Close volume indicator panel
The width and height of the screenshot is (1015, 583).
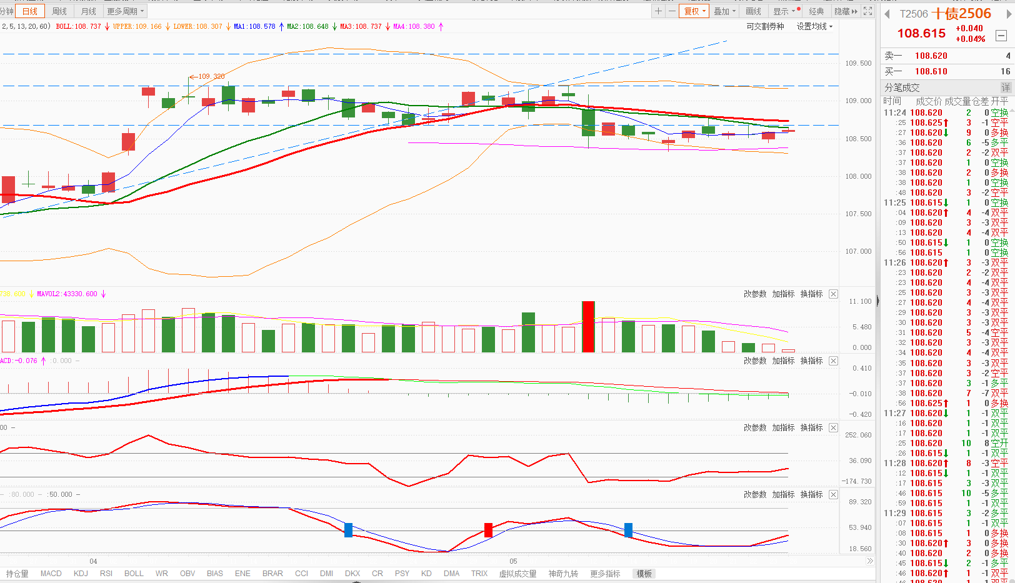pyautogui.click(x=833, y=294)
